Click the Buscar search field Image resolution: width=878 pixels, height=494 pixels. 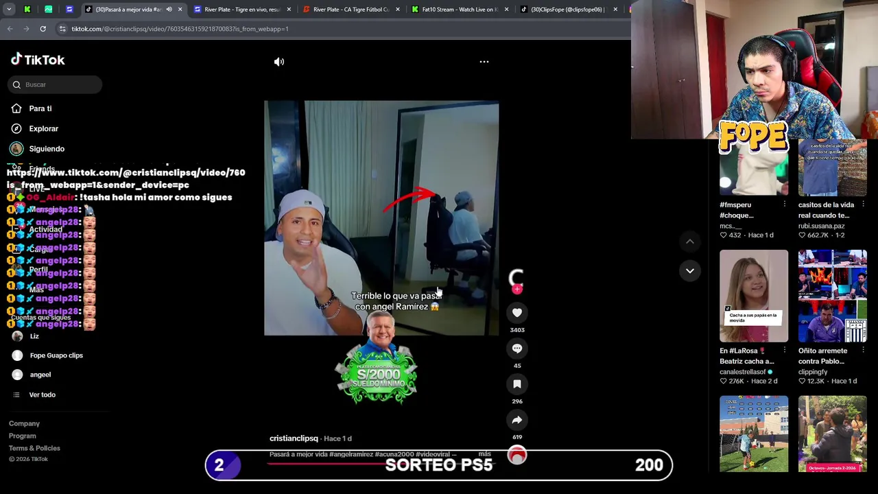tap(56, 84)
